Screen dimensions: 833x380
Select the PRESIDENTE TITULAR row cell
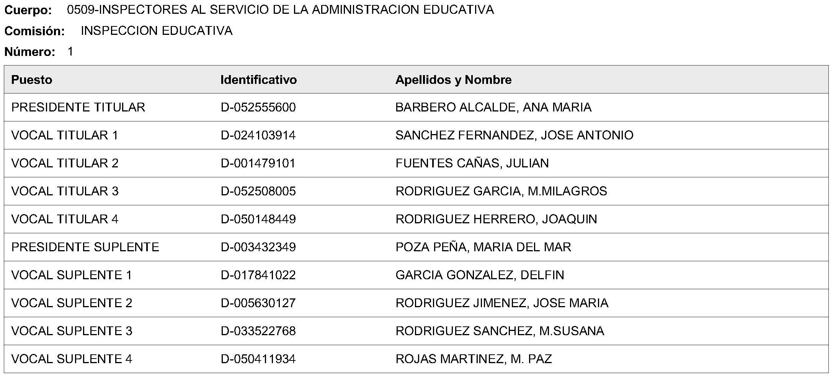(78, 107)
